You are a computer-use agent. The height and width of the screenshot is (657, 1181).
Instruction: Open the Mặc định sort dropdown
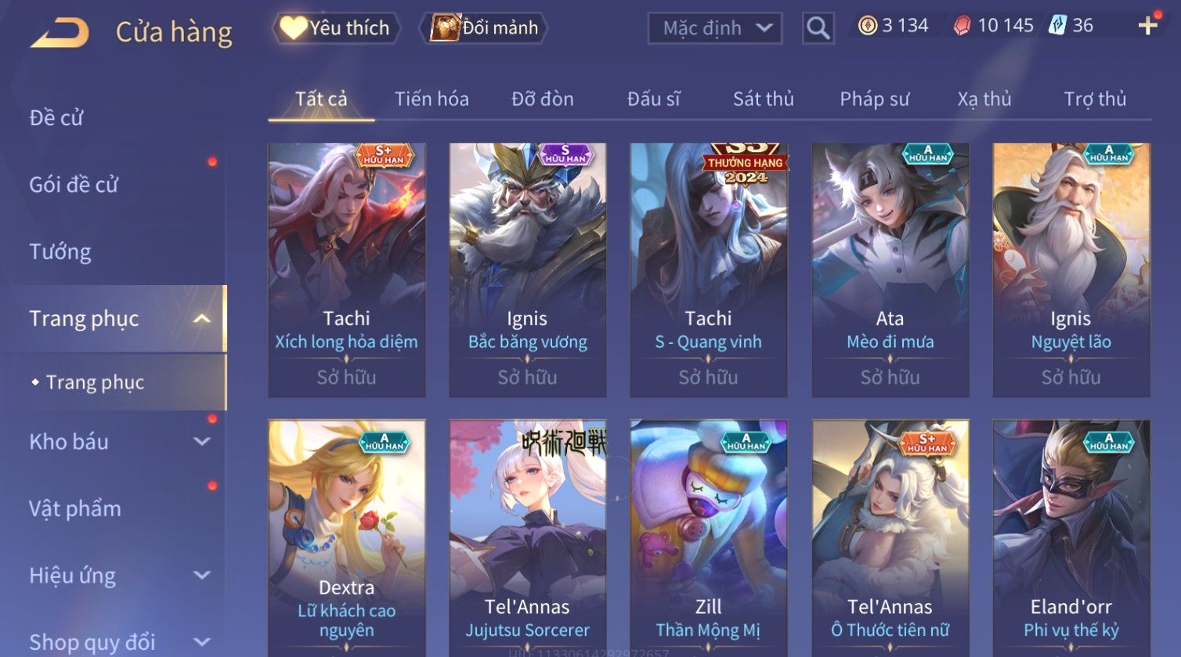(x=715, y=28)
